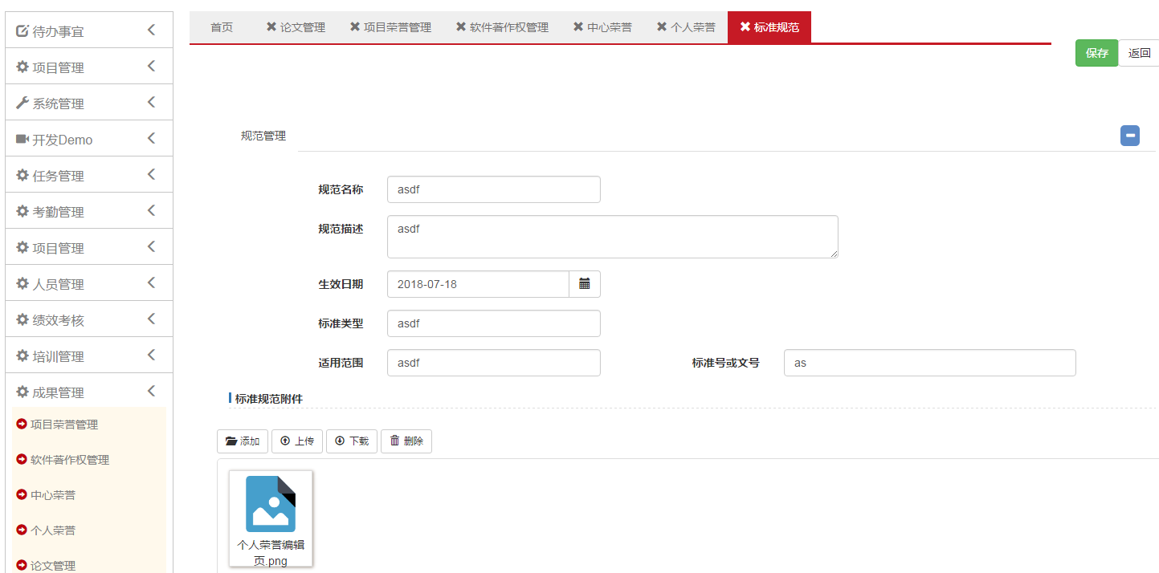This screenshot has height=573, width=1159.
Task: Click the gear icon next to 培训管理
Action: click(x=22, y=356)
